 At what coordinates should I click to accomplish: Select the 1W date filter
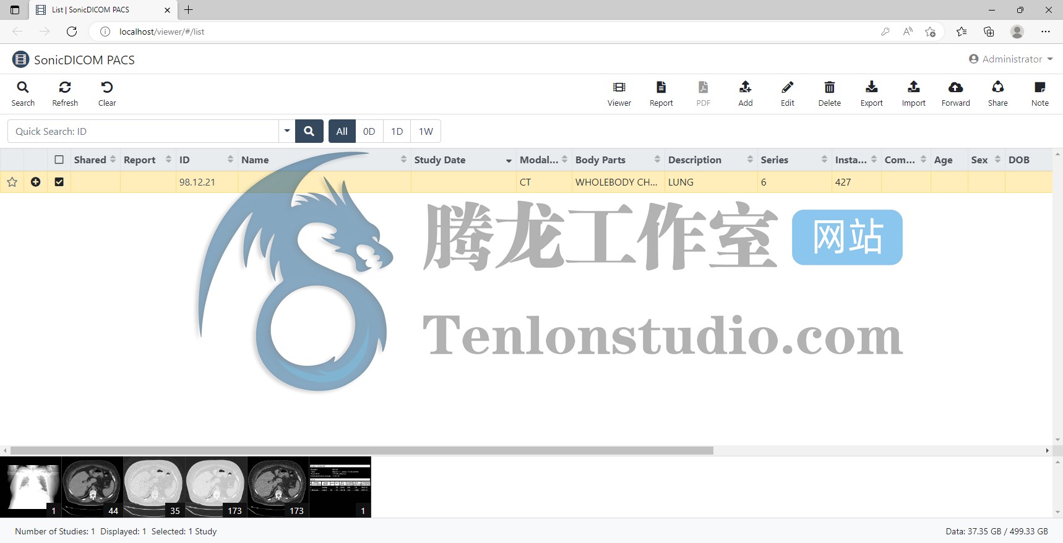(x=426, y=131)
